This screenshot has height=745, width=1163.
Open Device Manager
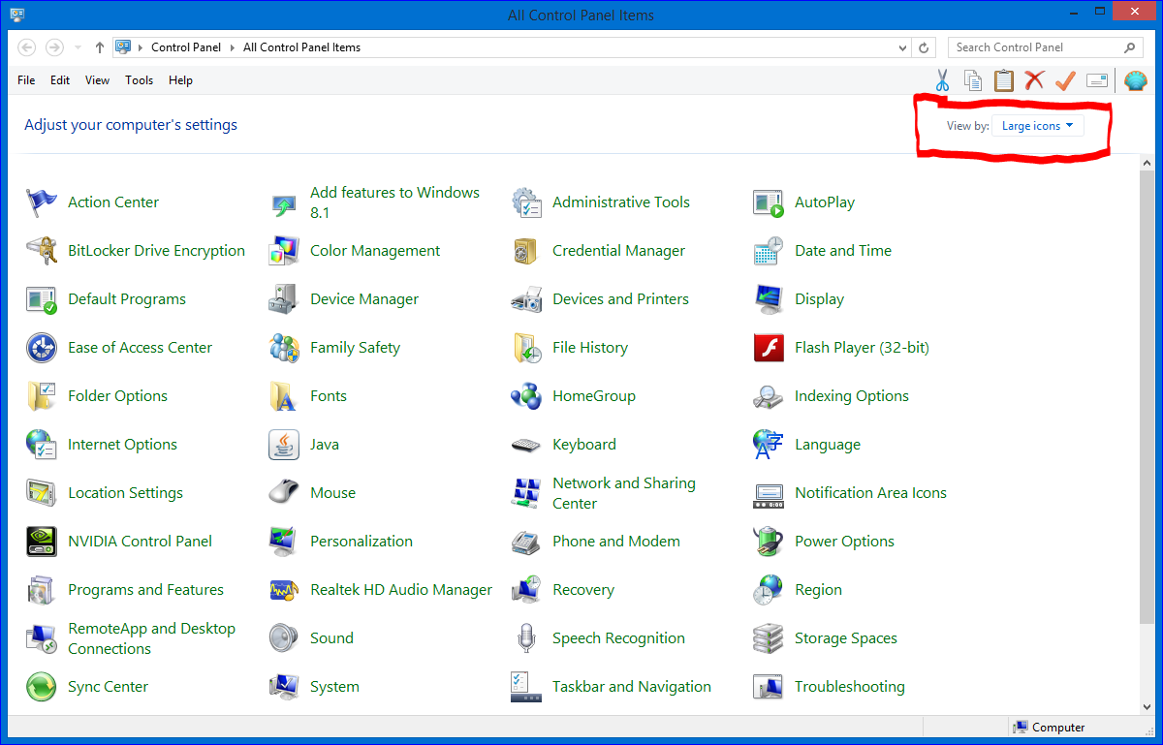[x=363, y=299]
